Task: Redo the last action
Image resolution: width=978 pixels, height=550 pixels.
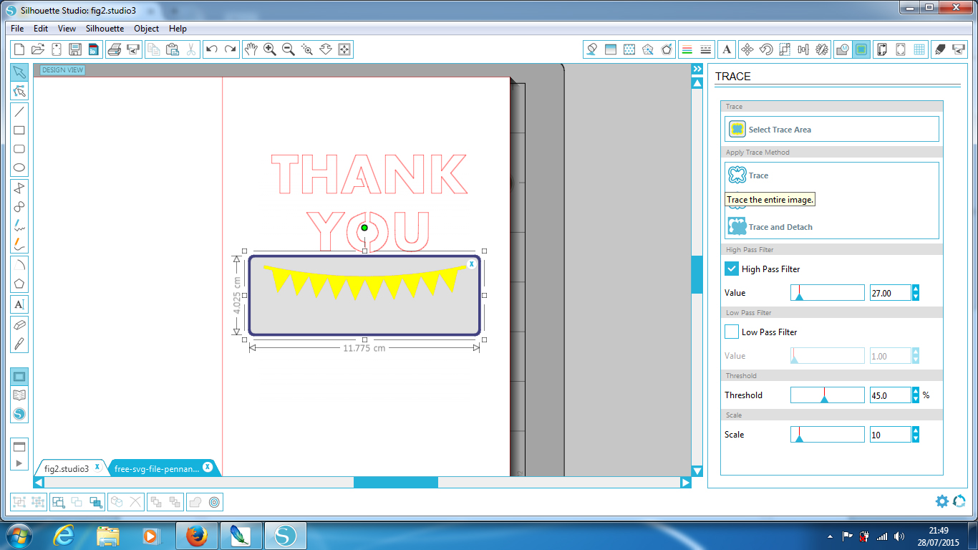Action: (230, 49)
